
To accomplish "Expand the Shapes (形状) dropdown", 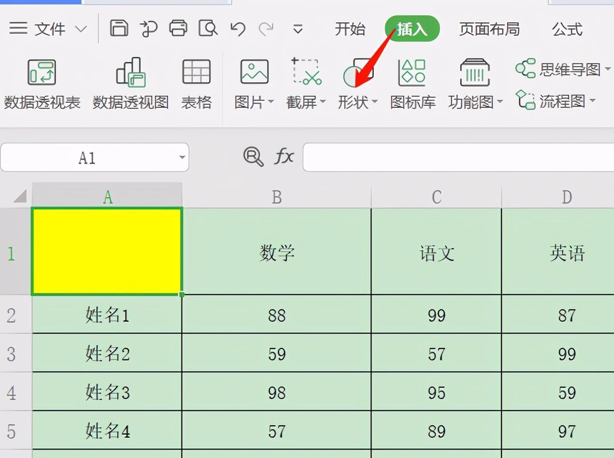I will click(x=375, y=102).
